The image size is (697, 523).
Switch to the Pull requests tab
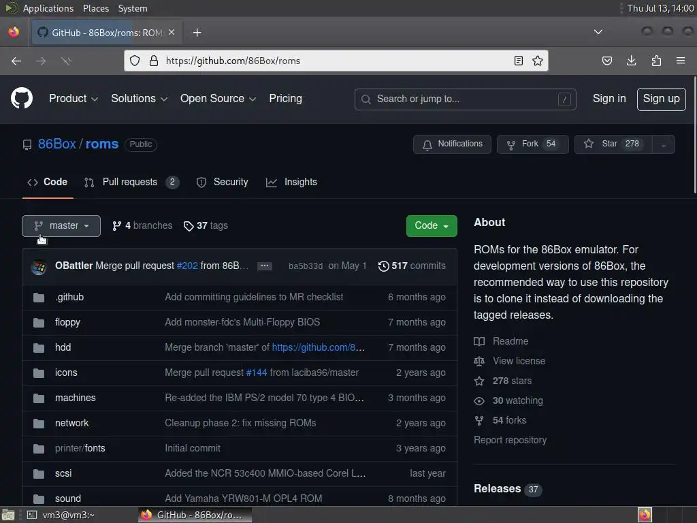pyautogui.click(x=131, y=182)
